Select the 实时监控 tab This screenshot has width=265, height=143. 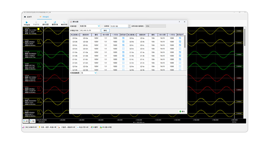pyautogui.click(x=44, y=16)
